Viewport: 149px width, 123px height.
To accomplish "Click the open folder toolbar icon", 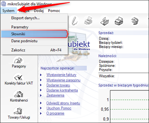I will [x=105, y=21].
